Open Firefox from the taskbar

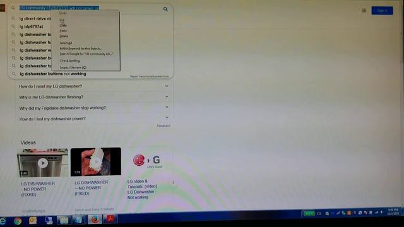[95, 219]
